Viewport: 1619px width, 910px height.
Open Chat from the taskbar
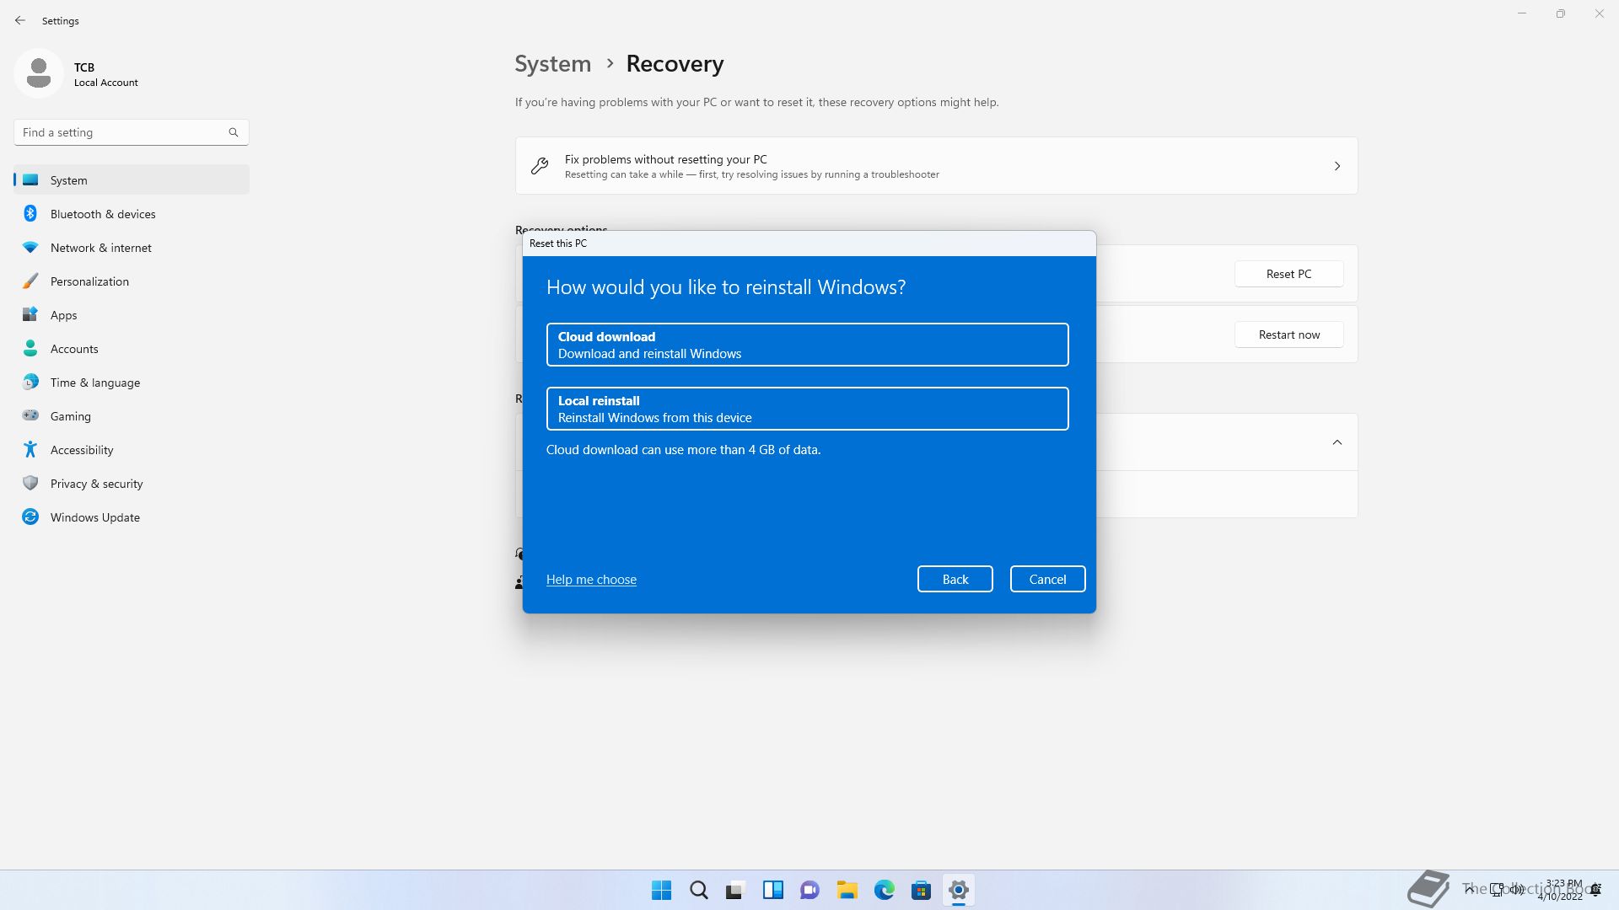[810, 890]
